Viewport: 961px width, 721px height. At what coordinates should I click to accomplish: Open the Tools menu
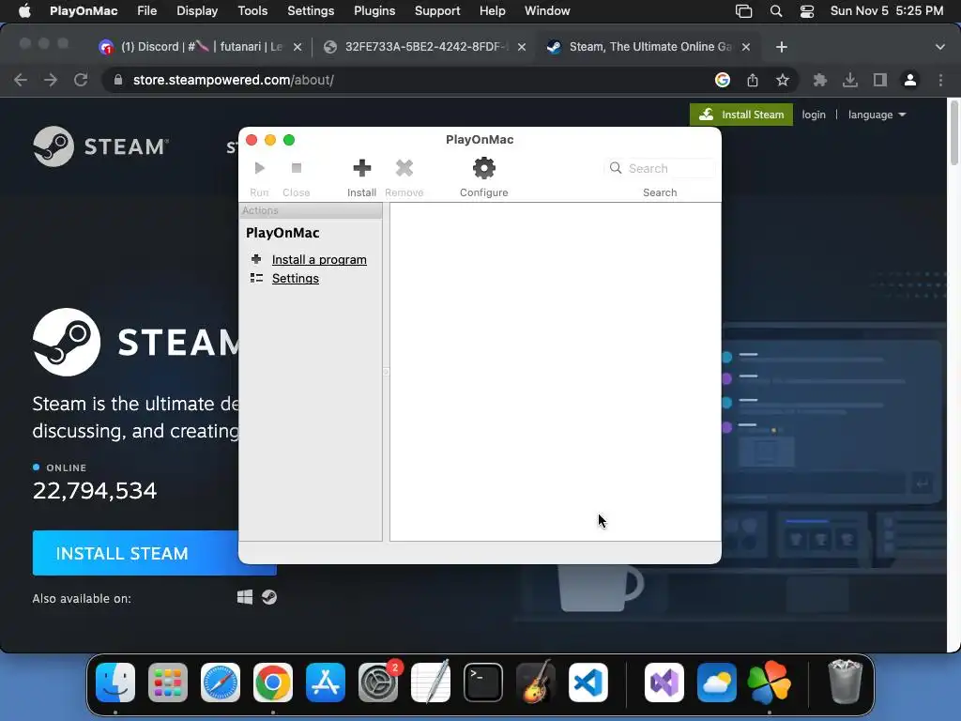pyautogui.click(x=252, y=11)
